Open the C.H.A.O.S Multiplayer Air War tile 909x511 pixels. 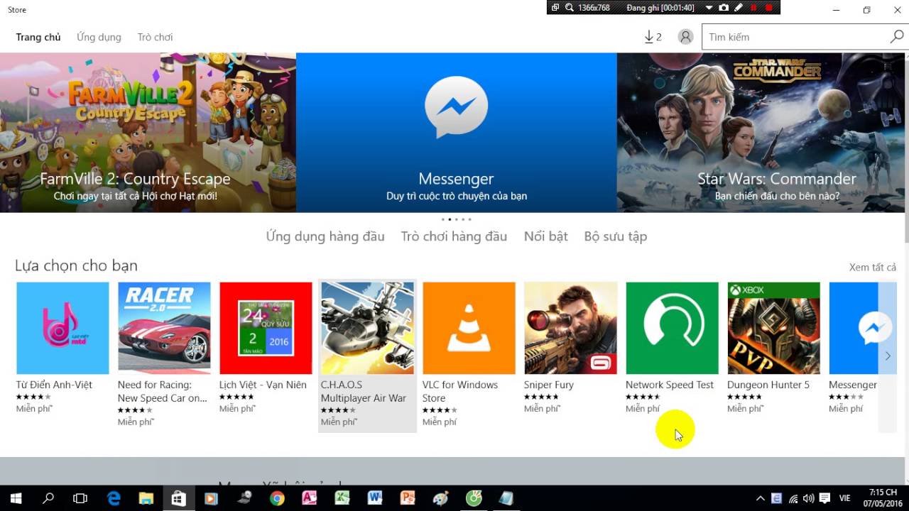367,354
